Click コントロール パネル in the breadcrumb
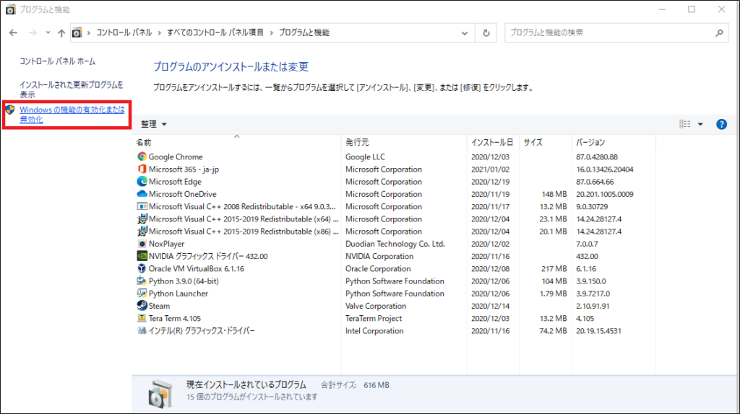Image resolution: width=740 pixels, height=414 pixels. tap(124, 32)
